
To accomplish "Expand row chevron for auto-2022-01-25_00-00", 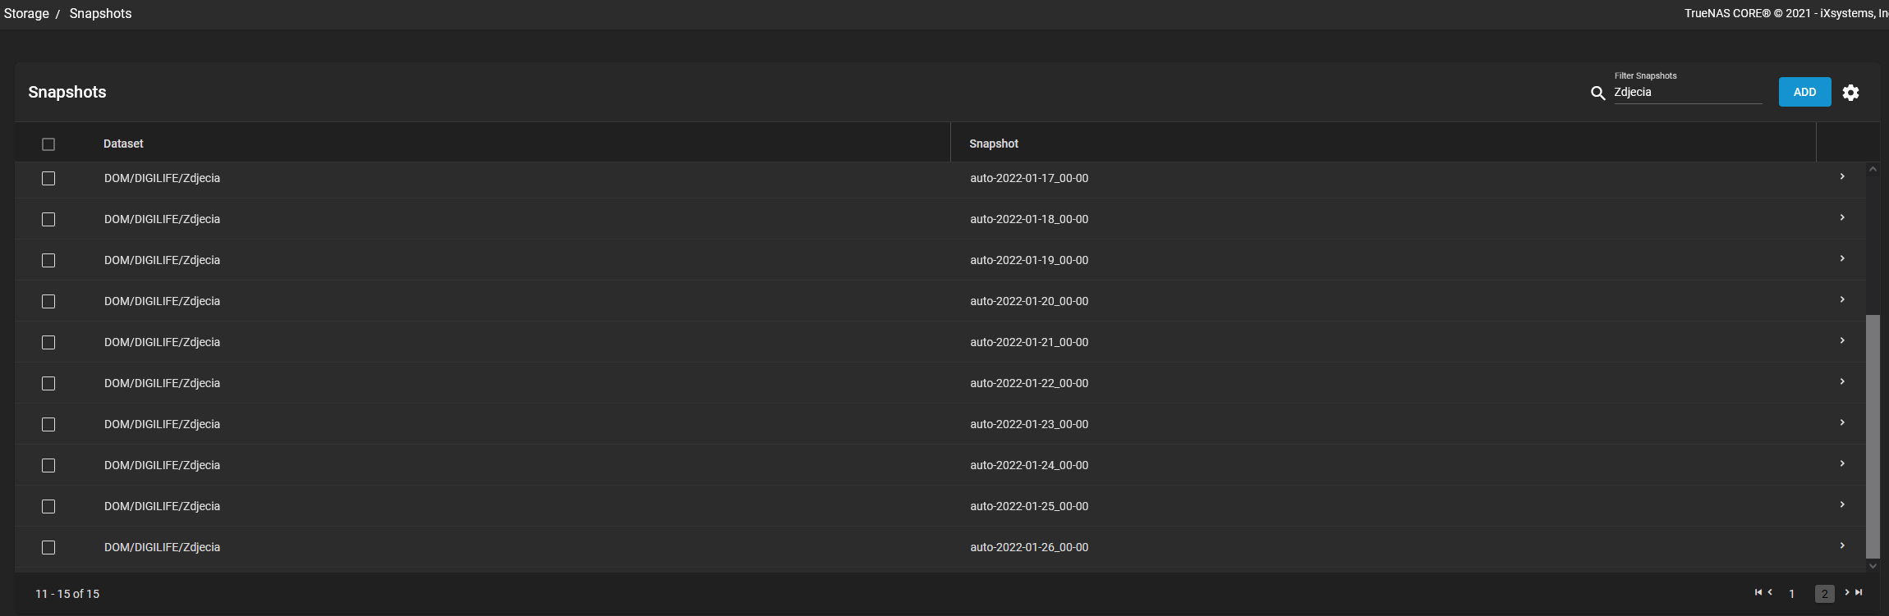I will [x=1842, y=504].
